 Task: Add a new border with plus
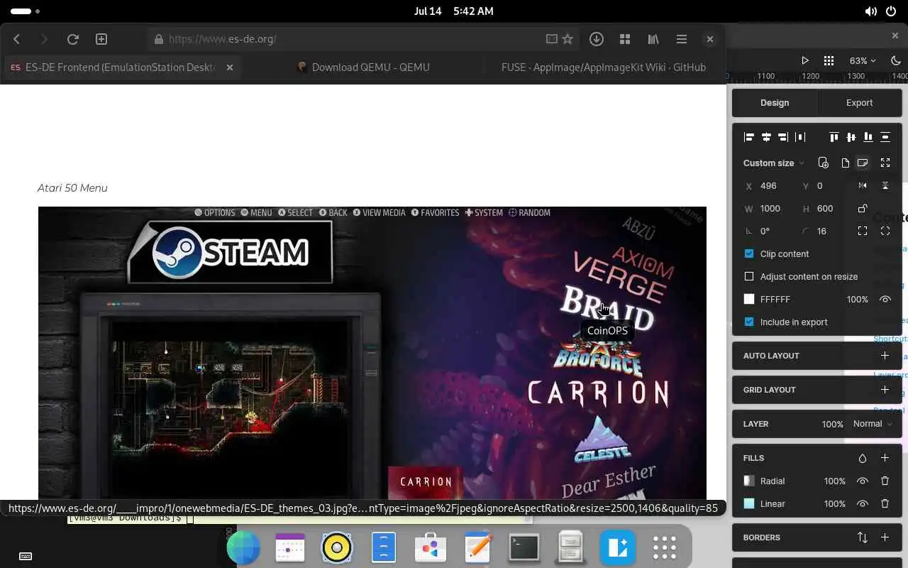[x=885, y=537]
